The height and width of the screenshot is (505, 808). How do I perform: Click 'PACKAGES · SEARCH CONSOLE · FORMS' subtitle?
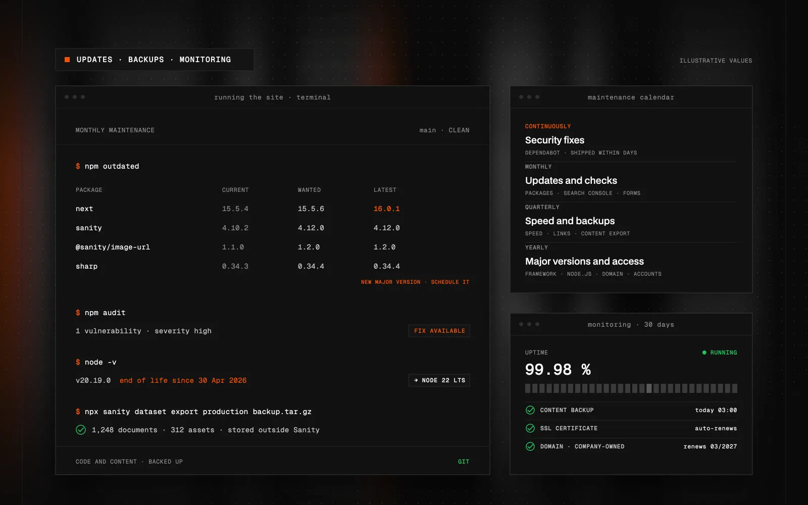pyautogui.click(x=583, y=193)
